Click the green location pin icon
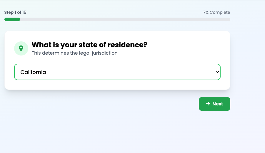Image resolution: width=265 pixels, height=153 pixels. 21,48
